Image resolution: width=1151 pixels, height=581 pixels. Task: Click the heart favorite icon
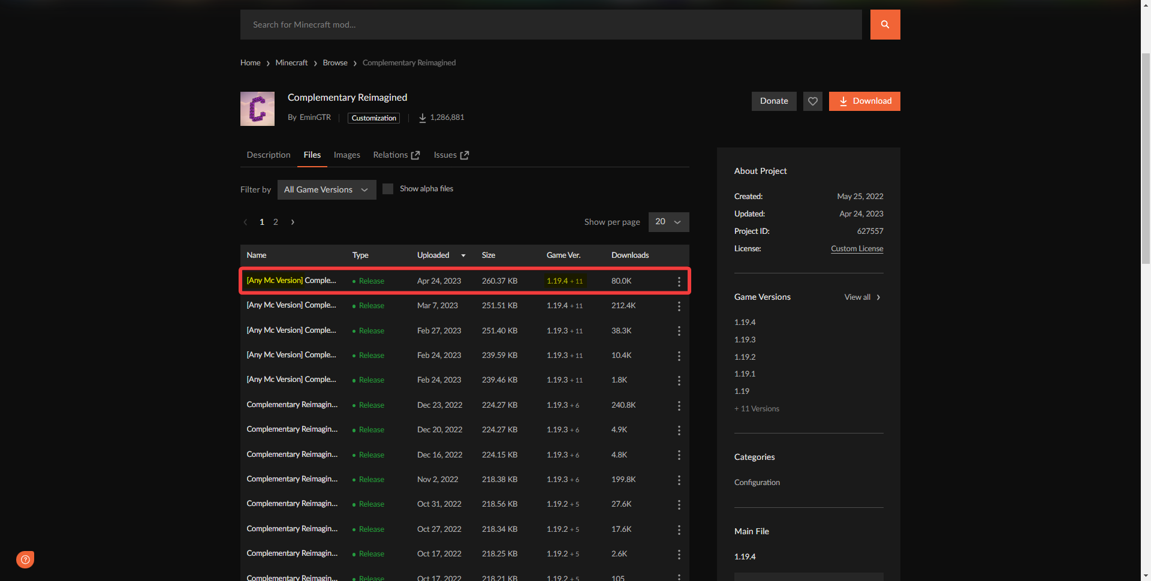click(812, 101)
